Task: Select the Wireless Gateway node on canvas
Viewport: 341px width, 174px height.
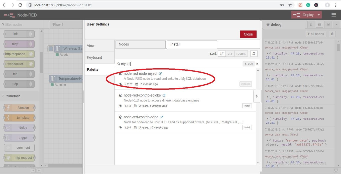Action: [68, 48]
